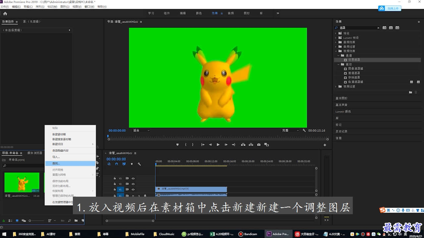Click the comparison view icon

click(266, 145)
